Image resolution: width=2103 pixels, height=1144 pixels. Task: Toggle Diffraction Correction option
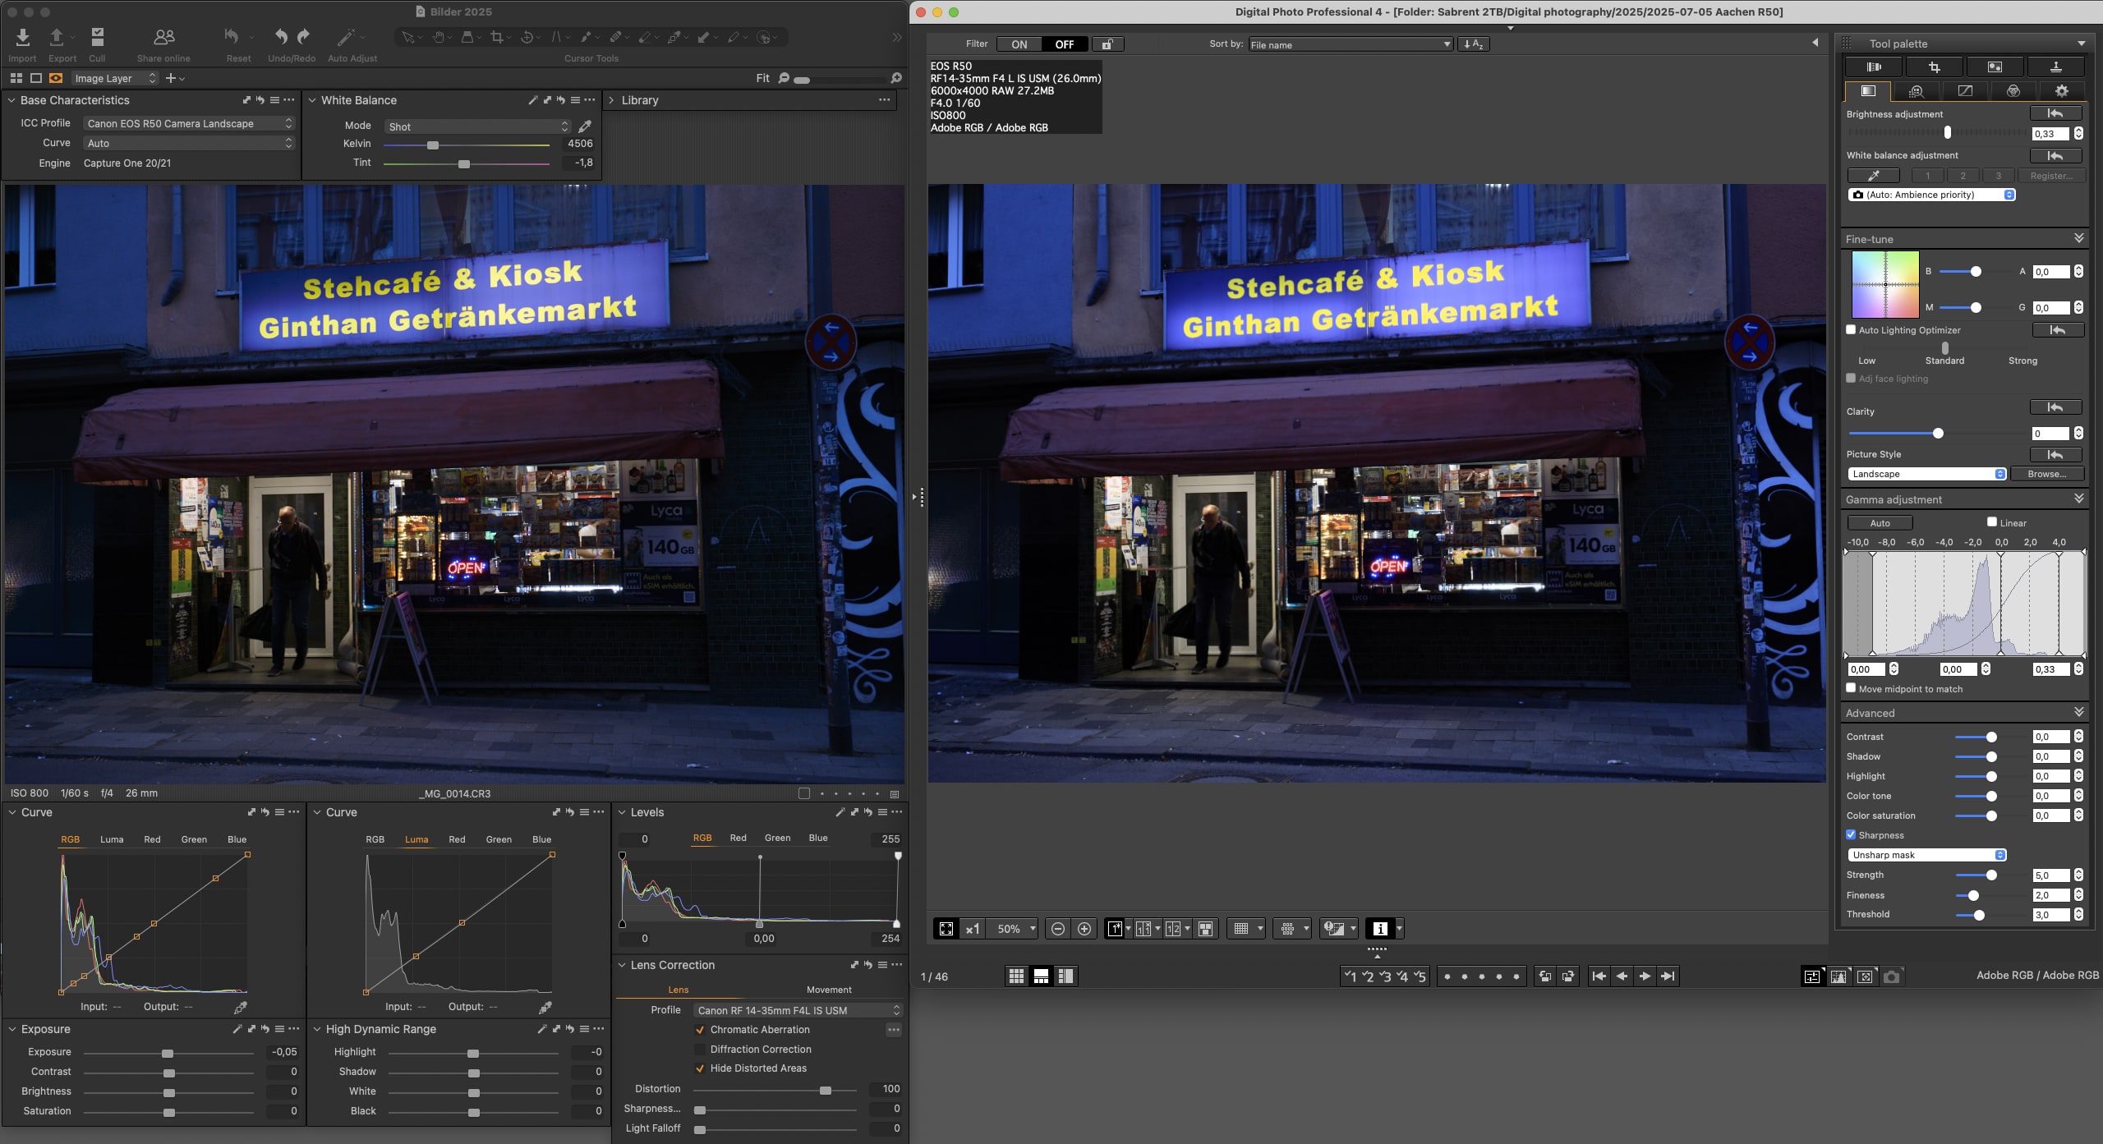[700, 1050]
